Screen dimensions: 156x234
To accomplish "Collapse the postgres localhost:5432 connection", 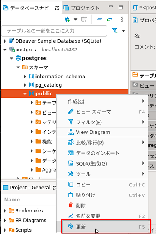I will click(x=5, y=50).
